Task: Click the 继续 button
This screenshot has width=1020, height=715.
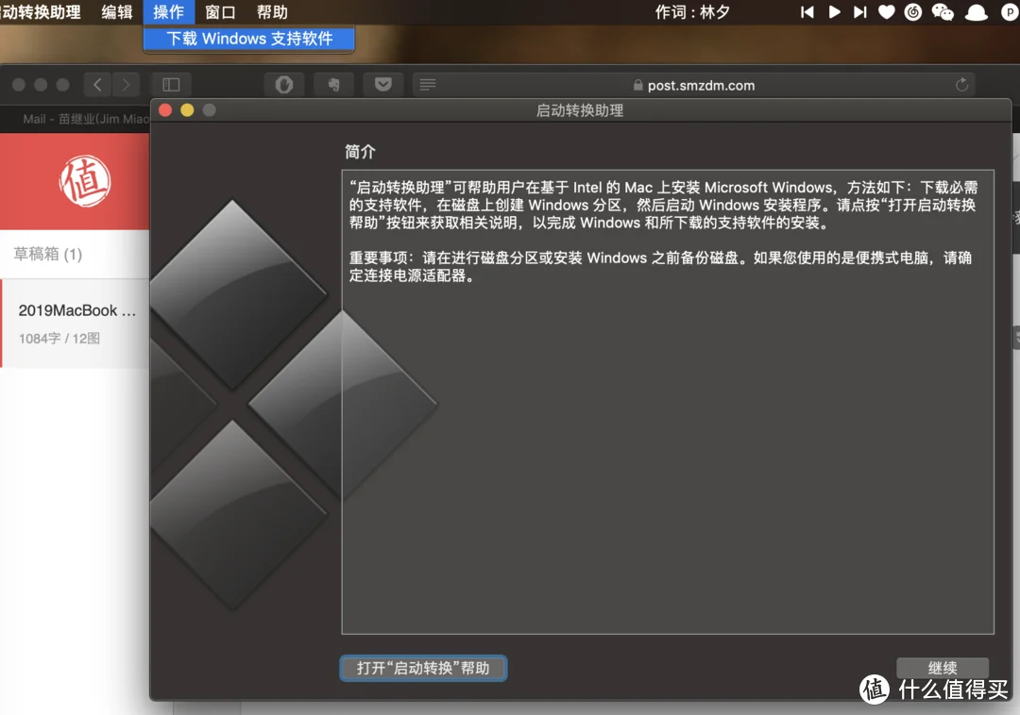Action: point(942,668)
